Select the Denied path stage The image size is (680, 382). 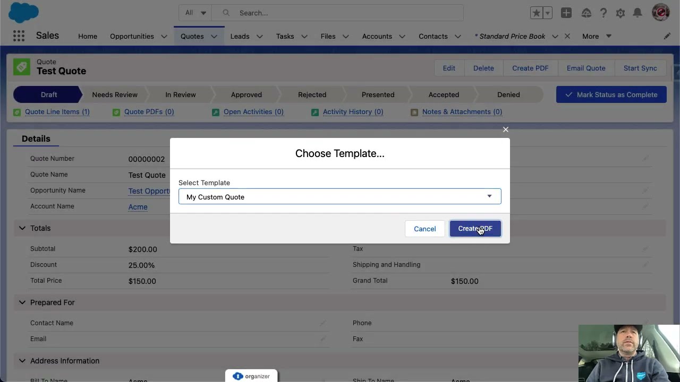point(508,94)
